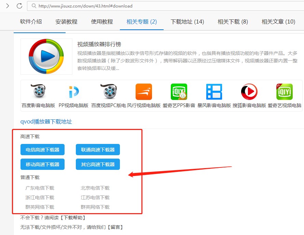
Task: Click the PP视频电脑版 icon
Action: pyautogui.click(x=73, y=92)
